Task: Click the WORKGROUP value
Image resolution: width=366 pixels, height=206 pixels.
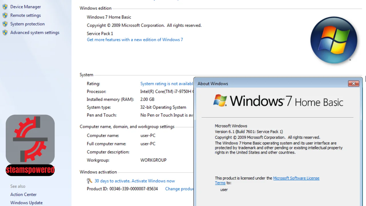Action: click(x=153, y=160)
